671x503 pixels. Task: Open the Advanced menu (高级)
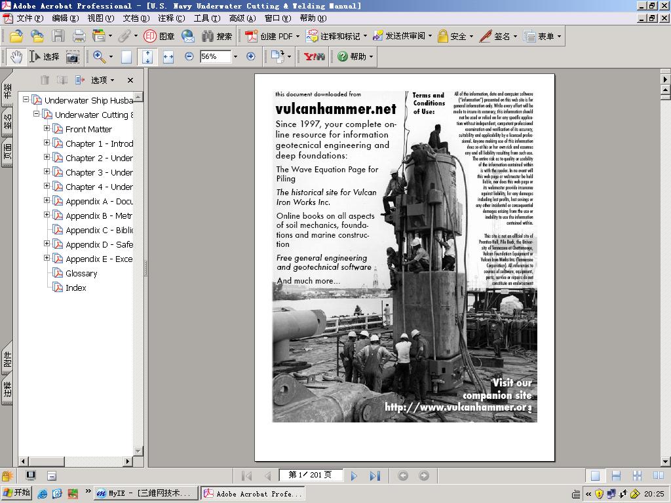(x=242, y=18)
